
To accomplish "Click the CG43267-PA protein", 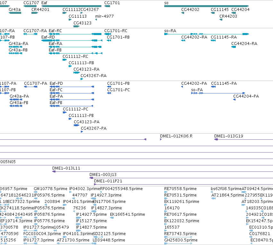I will pyautogui.click(x=82, y=132).
